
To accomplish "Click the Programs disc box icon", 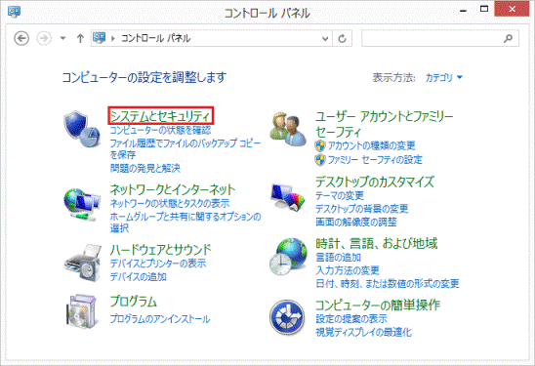I will (x=82, y=311).
